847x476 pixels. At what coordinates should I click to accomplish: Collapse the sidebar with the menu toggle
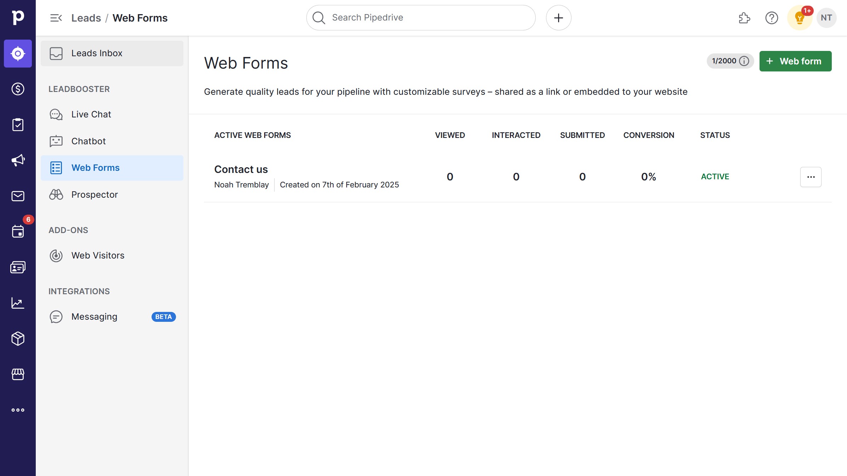tap(56, 18)
